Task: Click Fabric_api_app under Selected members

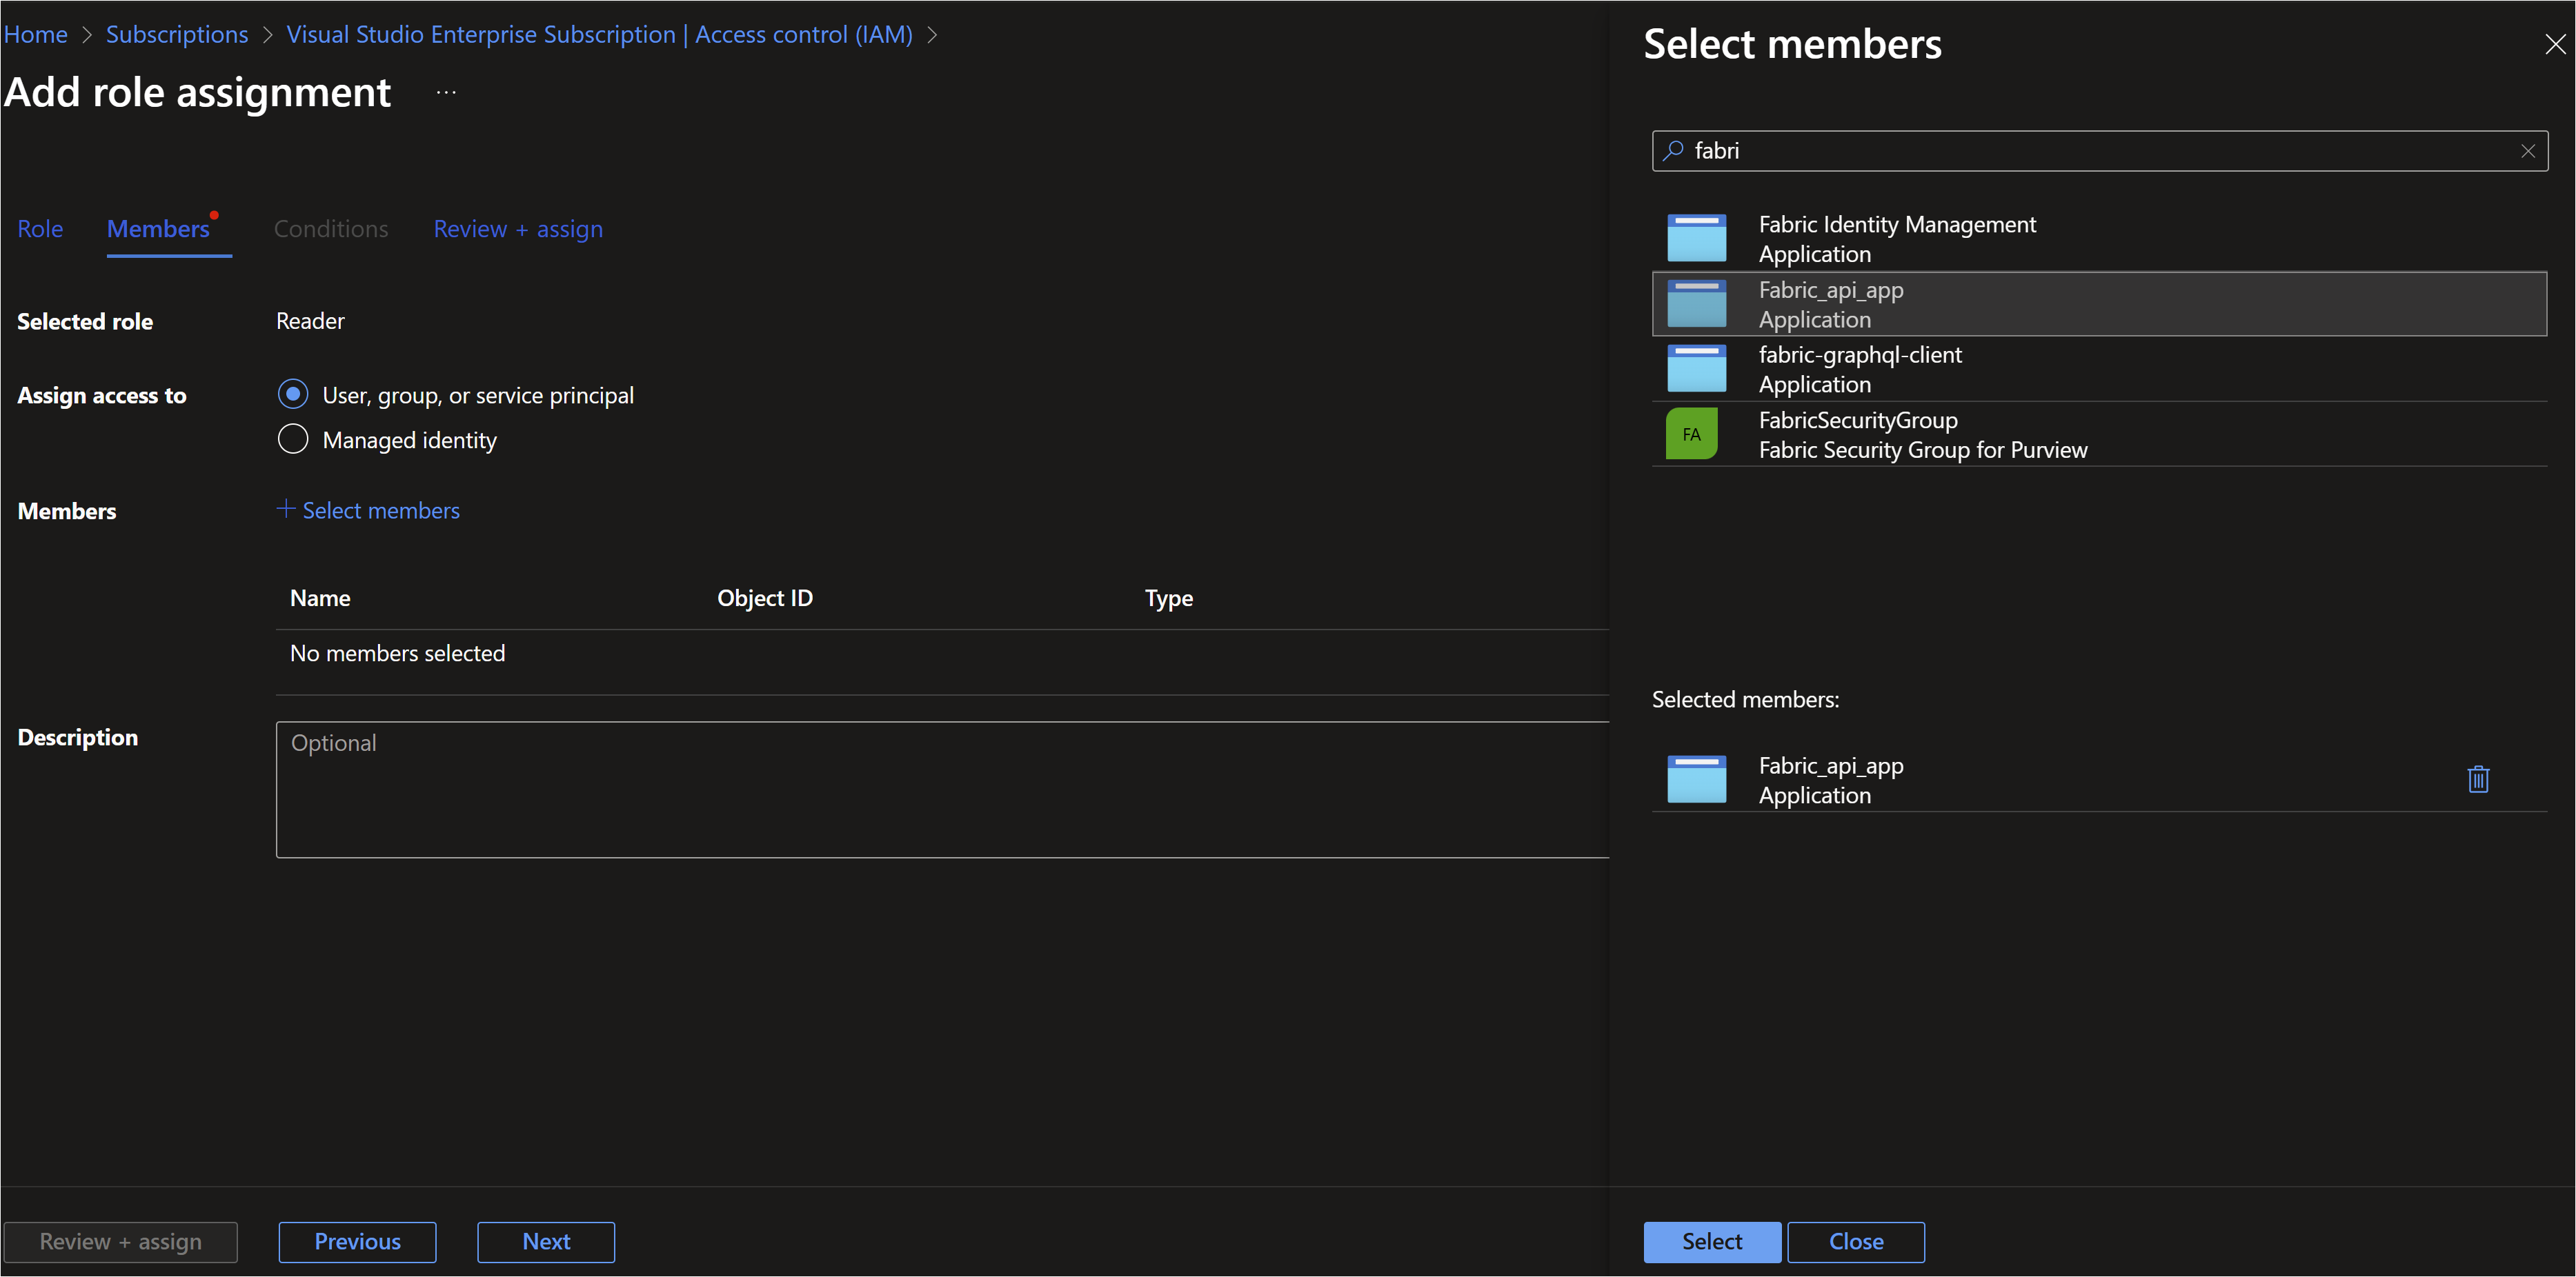Action: [x=2100, y=779]
